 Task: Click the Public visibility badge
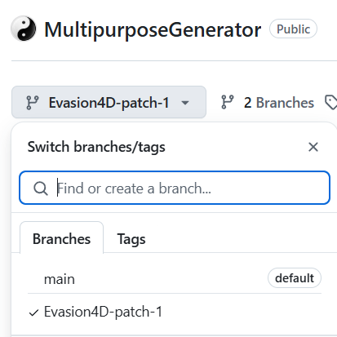[x=293, y=29]
